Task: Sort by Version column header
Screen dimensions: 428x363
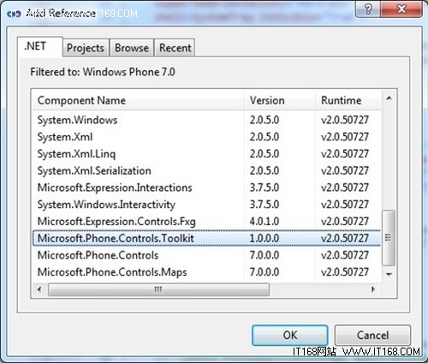Action: [280, 100]
